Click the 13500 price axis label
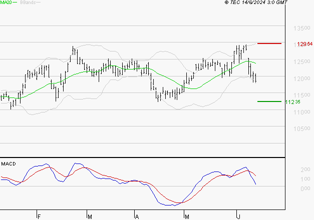Viewport: 314px width, 220px height. click(302, 28)
